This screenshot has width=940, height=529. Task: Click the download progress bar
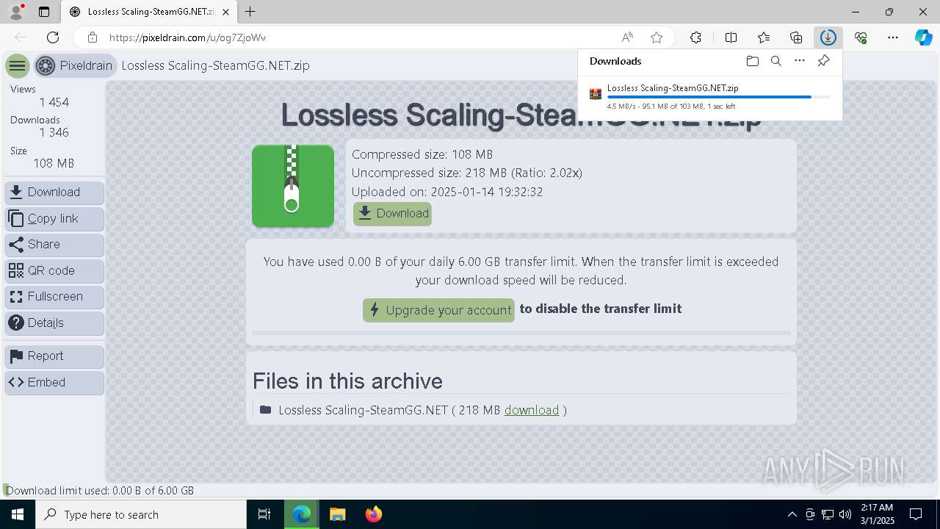click(x=719, y=97)
